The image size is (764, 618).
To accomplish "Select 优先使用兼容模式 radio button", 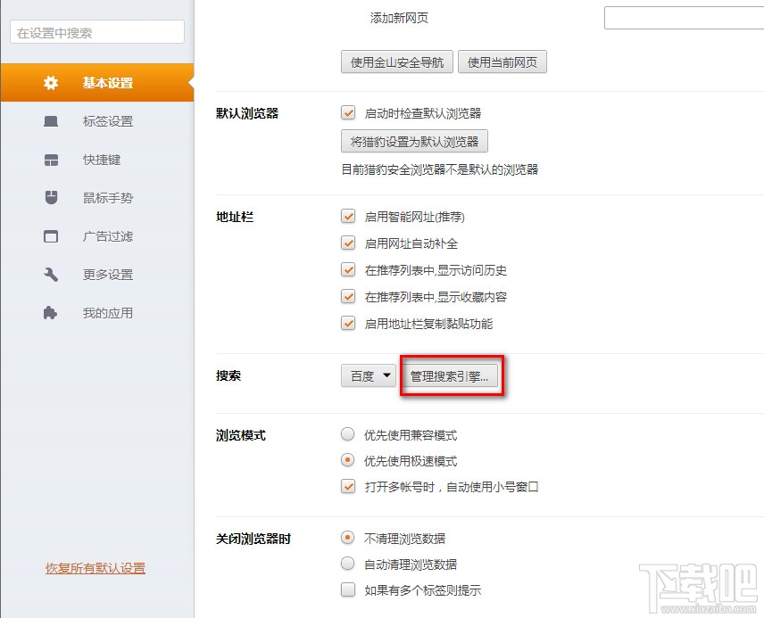I will tap(348, 434).
